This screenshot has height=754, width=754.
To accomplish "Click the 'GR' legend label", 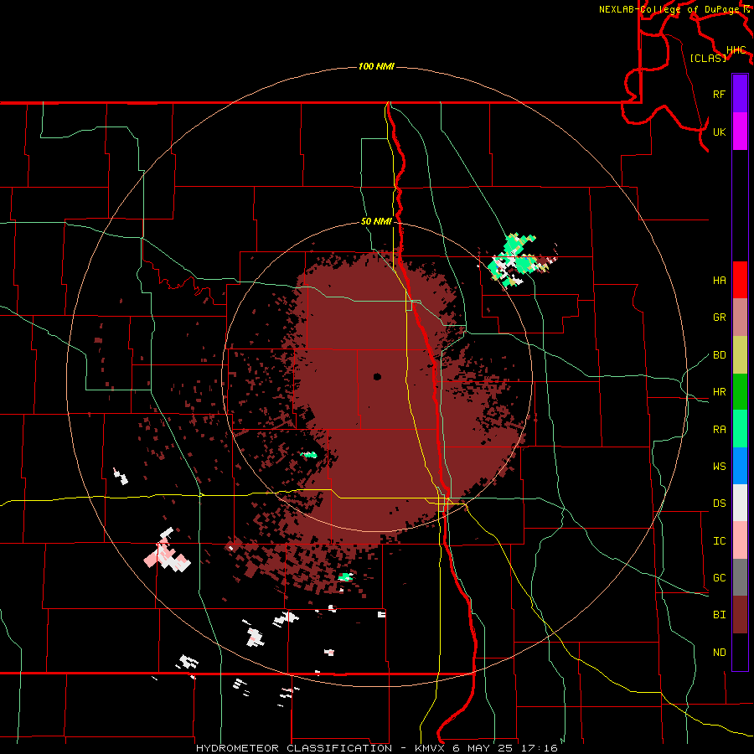I will click(719, 318).
